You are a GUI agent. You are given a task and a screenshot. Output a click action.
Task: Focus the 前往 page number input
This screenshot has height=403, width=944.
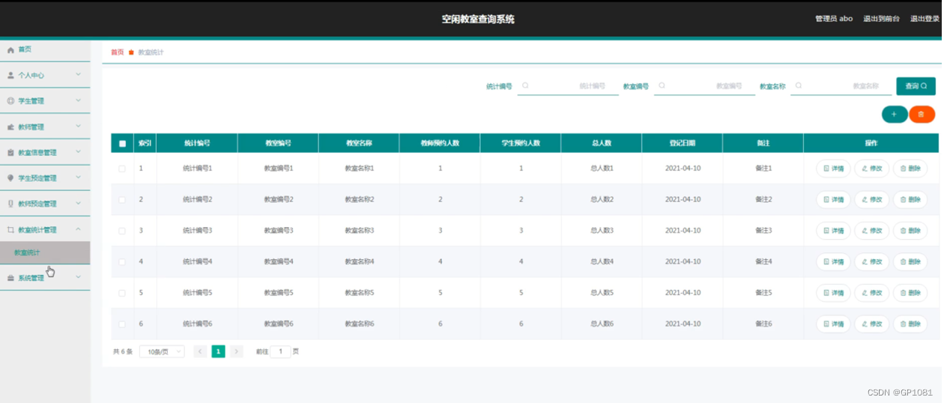(280, 351)
